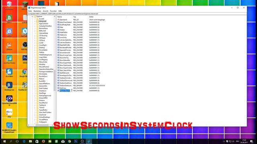The image size is (257, 144).
Task: Select the TaskbarGlomLevel value
Action: (66, 80)
